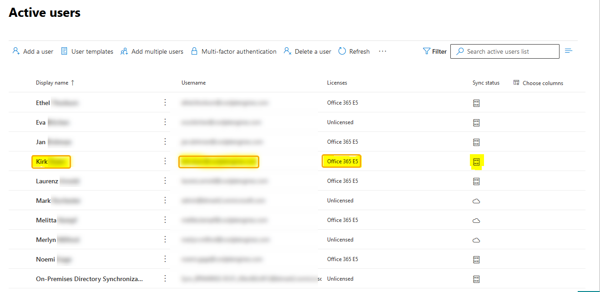Open user Melitta's details

[57, 220]
